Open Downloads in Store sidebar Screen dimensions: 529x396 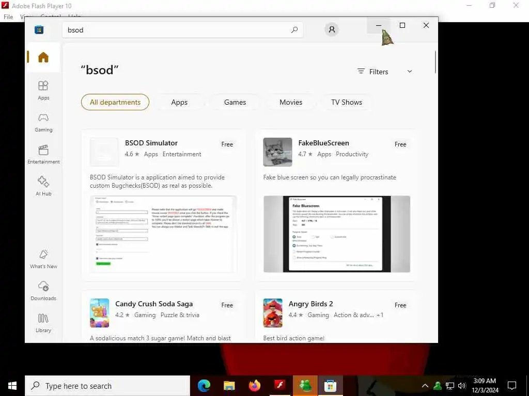(x=43, y=291)
